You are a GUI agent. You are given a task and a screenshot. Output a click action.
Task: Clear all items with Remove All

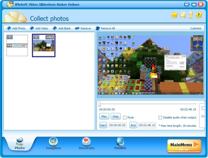105,28
